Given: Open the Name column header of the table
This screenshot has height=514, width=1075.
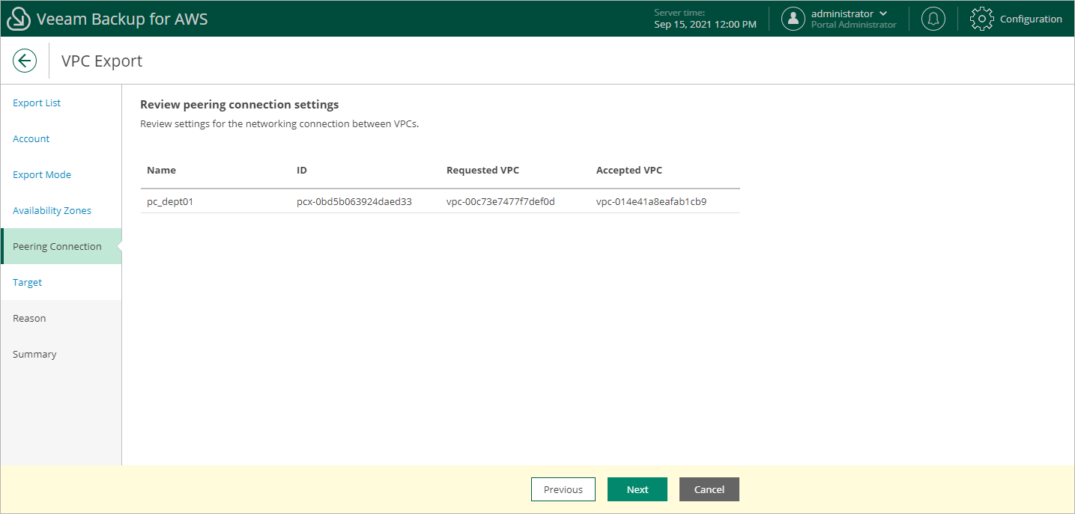Looking at the screenshot, I should point(161,170).
